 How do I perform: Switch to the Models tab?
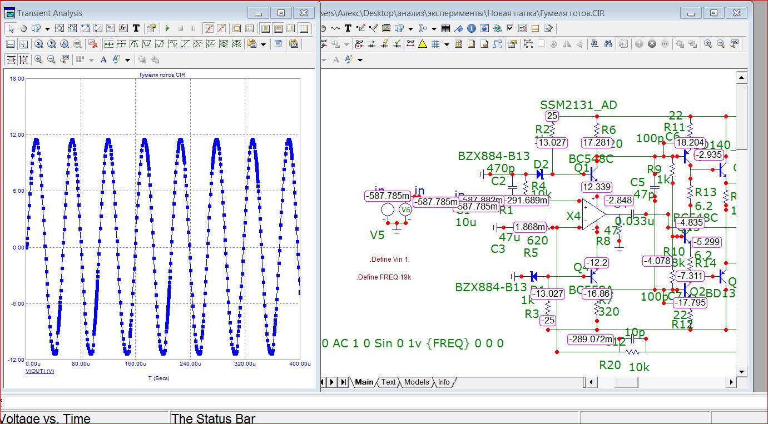point(416,382)
